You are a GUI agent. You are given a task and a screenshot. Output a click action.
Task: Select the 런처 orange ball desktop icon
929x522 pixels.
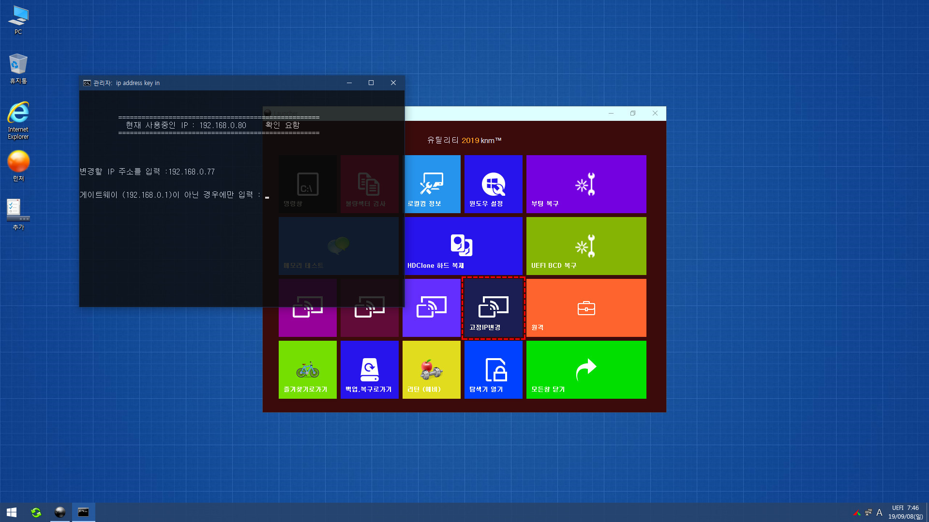[18, 166]
